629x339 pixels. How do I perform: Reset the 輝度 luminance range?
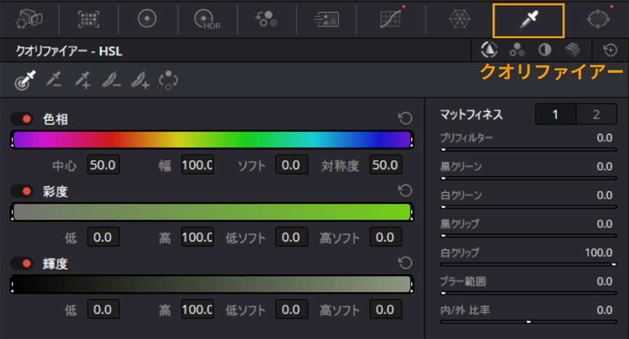(x=405, y=263)
